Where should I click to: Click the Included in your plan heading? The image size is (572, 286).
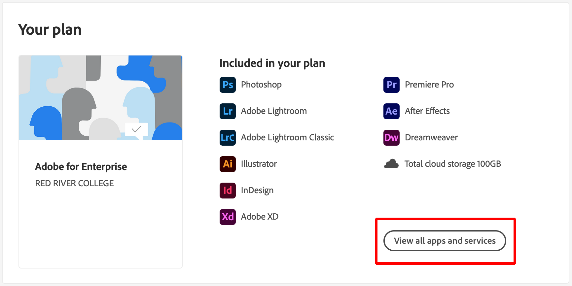tap(272, 63)
